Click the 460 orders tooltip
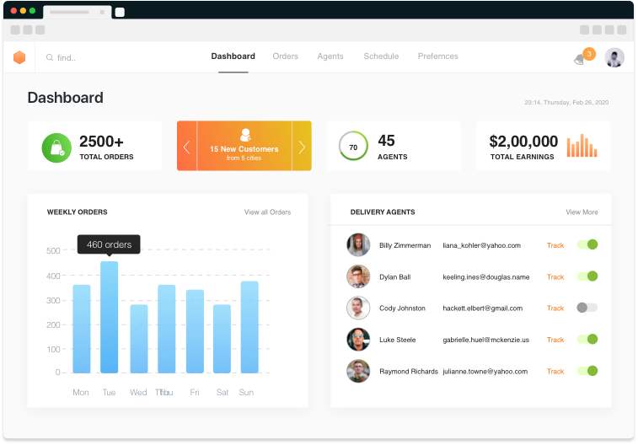The image size is (638, 445). pyautogui.click(x=109, y=244)
